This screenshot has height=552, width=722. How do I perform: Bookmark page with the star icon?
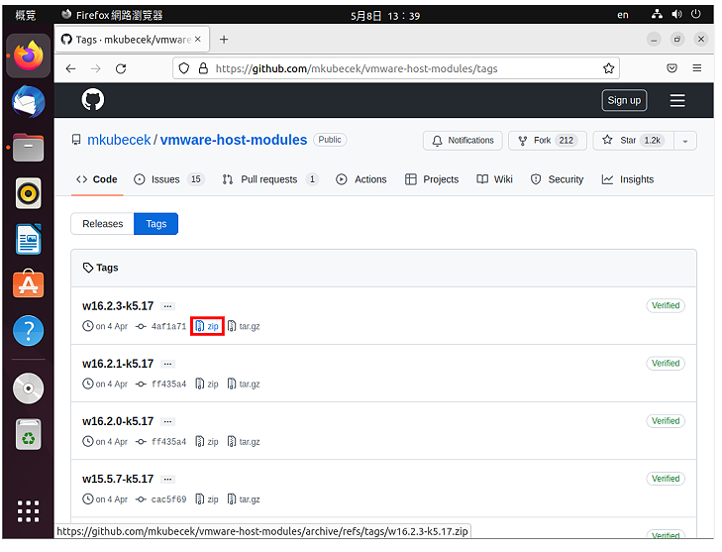click(608, 68)
